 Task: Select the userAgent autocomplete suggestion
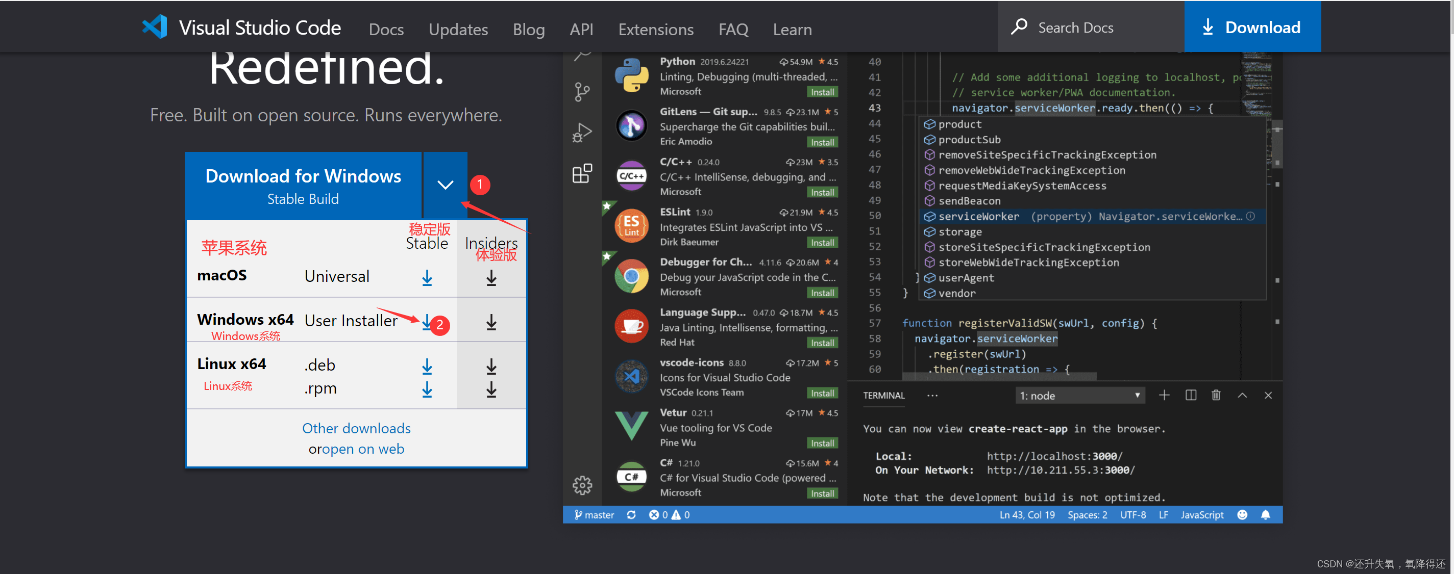(1093, 278)
